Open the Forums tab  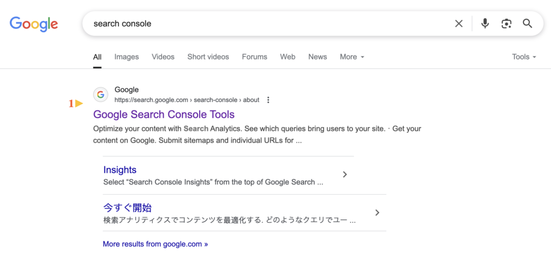tap(255, 57)
